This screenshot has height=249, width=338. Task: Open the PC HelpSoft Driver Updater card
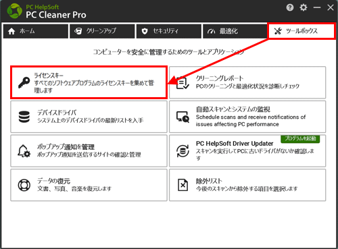tap(247, 151)
